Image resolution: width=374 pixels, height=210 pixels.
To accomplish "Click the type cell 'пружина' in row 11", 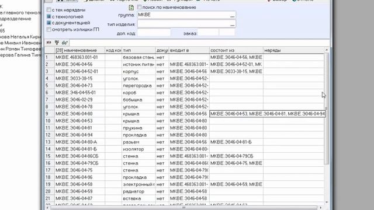I will click(138, 128).
